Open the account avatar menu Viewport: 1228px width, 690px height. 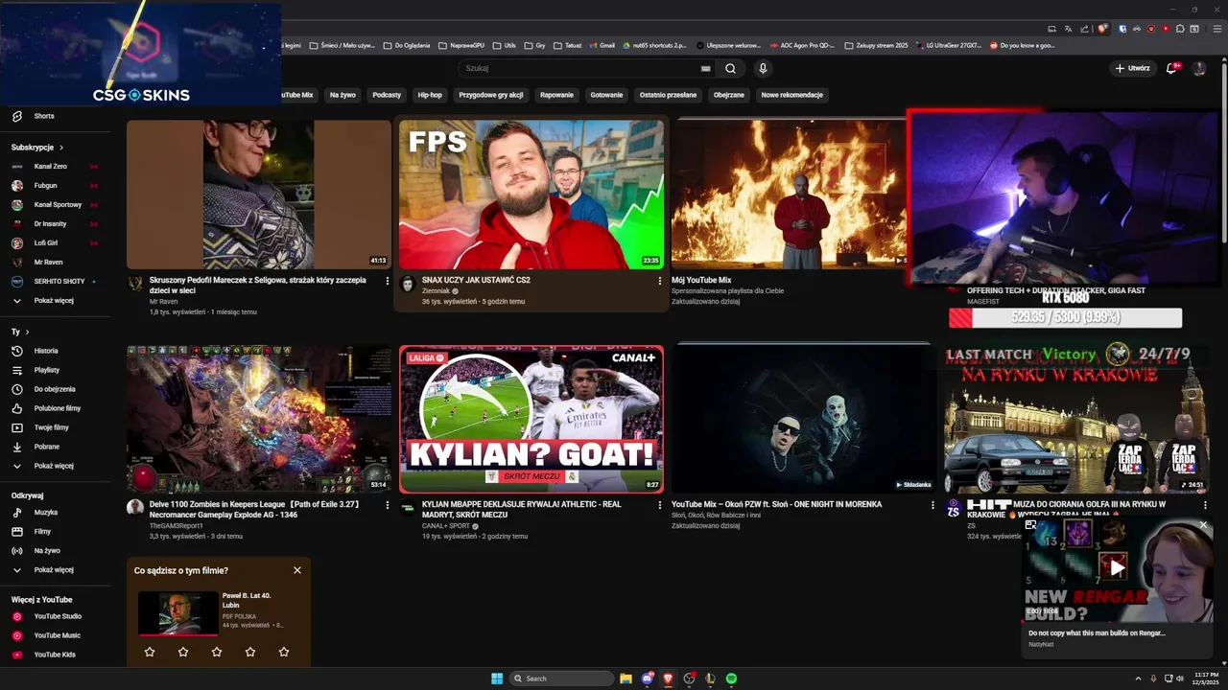pyautogui.click(x=1198, y=68)
